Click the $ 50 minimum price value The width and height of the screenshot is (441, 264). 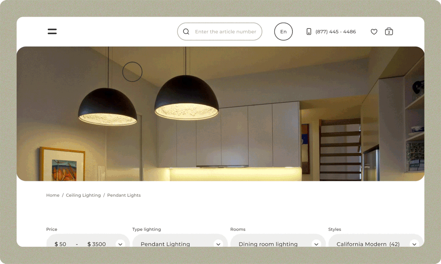click(60, 244)
